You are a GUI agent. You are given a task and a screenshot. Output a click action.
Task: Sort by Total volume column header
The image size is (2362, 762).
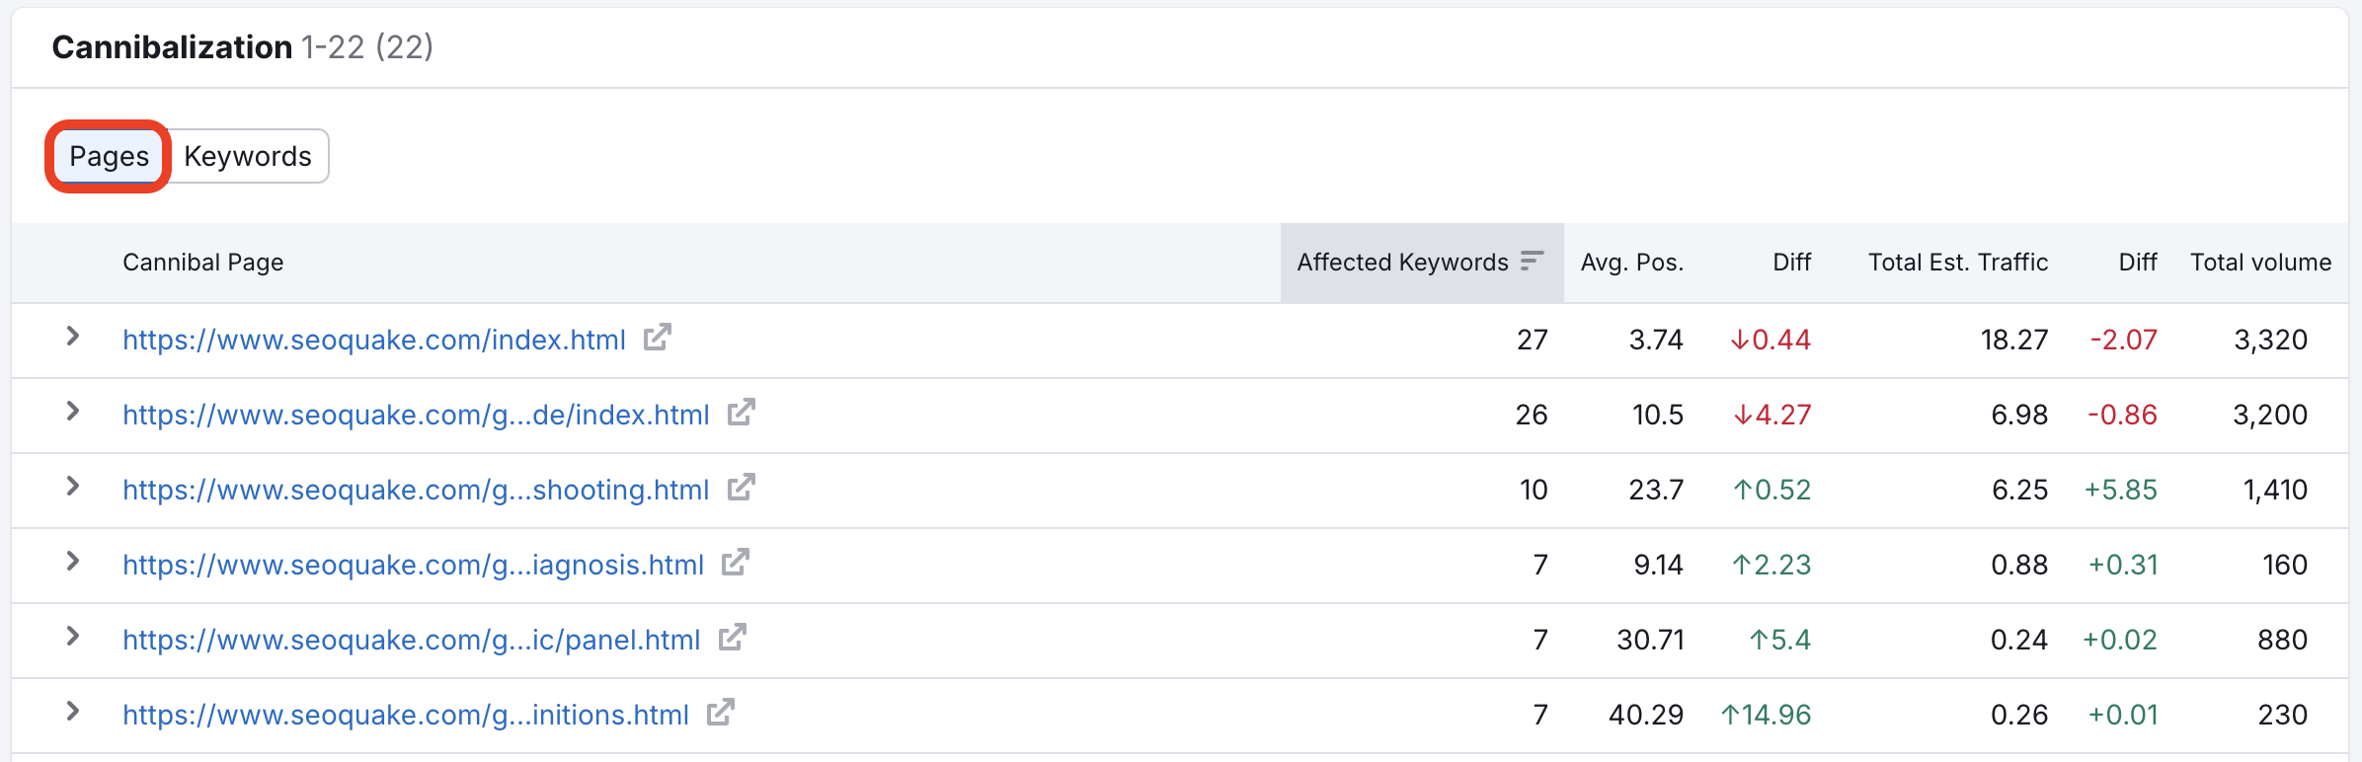click(x=2260, y=263)
